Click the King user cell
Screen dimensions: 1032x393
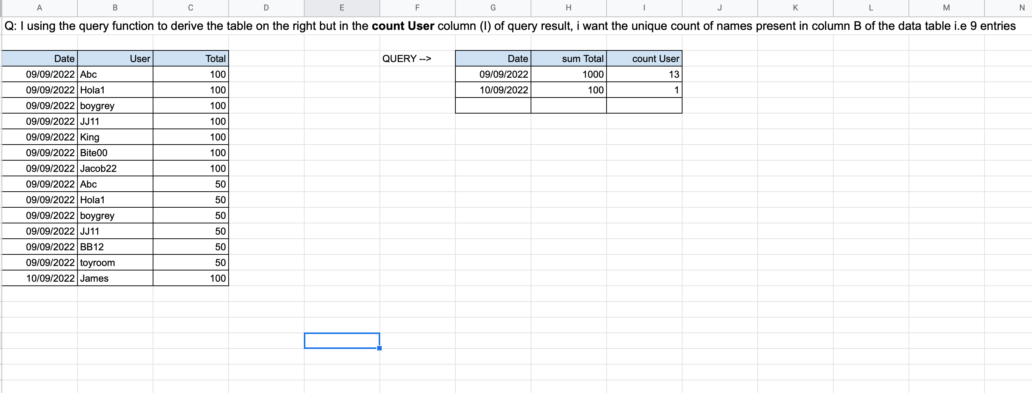click(x=115, y=137)
